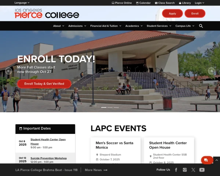Click the LAPC EVENTS heading

118,128
